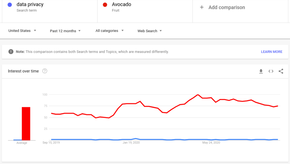Screen dimensions: 290x164
Task: Click the embed code icon
Action: (x=271, y=71)
